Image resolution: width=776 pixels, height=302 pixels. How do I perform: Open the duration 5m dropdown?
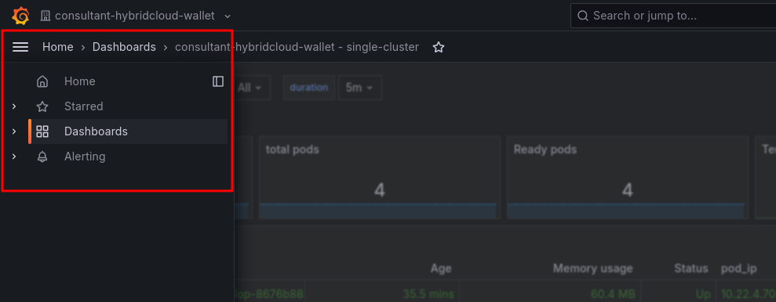pyautogui.click(x=360, y=88)
